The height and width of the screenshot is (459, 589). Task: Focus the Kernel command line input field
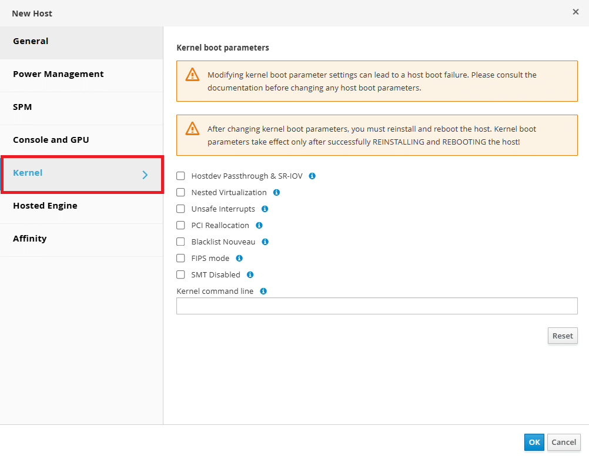377,306
